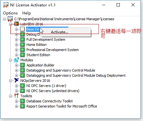
Task: Click the Modules label
Action: pos(27,60)
